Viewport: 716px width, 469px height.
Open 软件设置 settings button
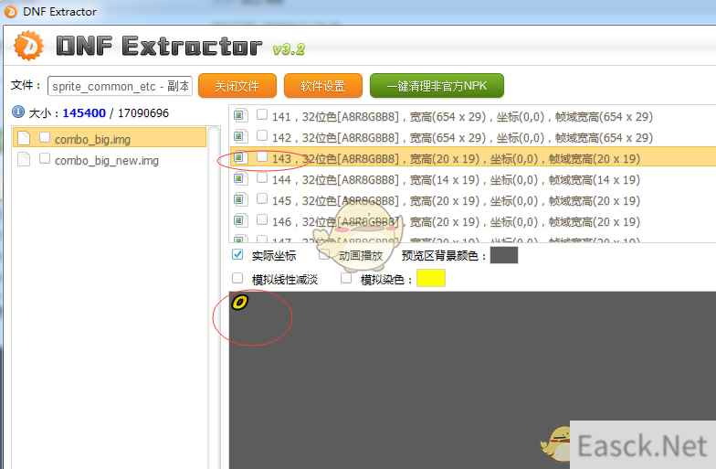(322, 86)
